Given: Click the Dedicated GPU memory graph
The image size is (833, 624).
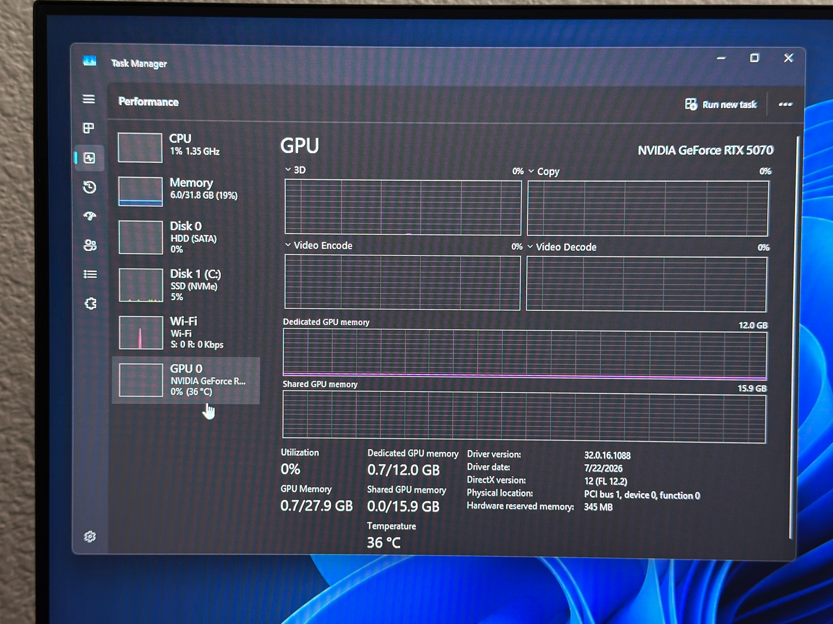Looking at the screenshot, I should pyautogui.click(x=525, y=354).
